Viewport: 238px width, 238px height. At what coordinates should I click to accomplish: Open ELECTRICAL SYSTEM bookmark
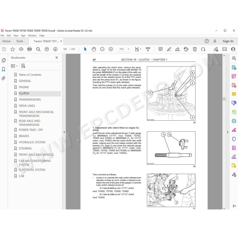32,170
